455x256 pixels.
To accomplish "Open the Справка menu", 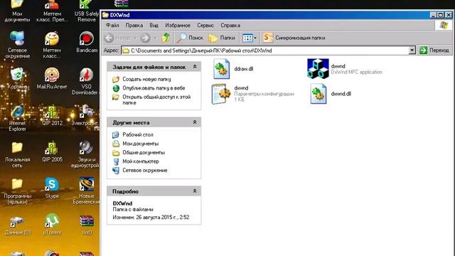I will [x=230, y=26].
